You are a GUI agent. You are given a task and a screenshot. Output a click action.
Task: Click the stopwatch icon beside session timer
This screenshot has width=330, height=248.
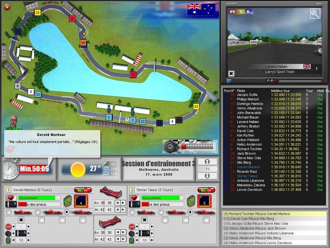(x=10, y=169)
